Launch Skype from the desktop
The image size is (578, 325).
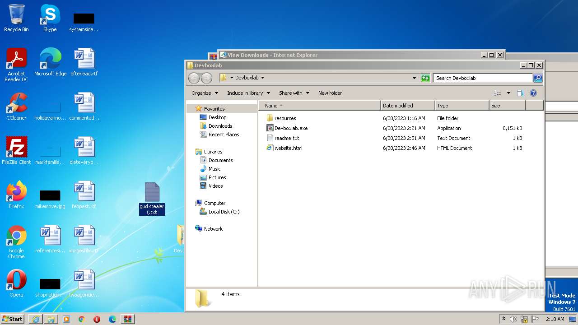(x=50, y=18)
